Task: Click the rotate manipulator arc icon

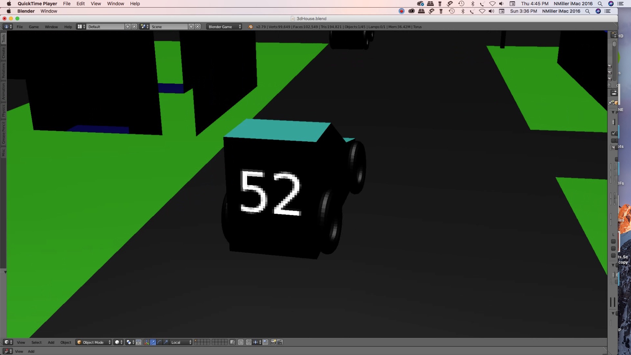Action: pyautogui.click(x=159, y=342)
